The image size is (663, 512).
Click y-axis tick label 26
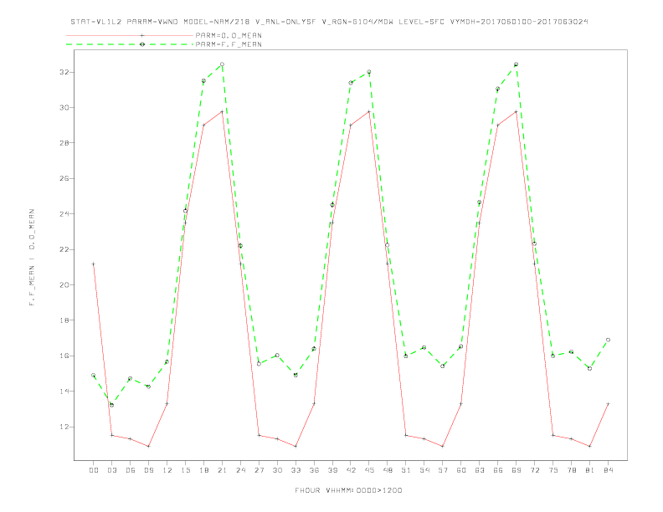click(64, 179)
